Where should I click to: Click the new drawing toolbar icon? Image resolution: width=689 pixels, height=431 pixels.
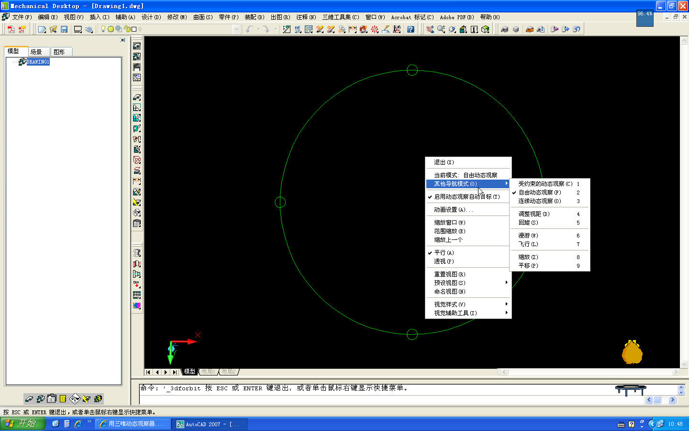click(x=42, y=29)
